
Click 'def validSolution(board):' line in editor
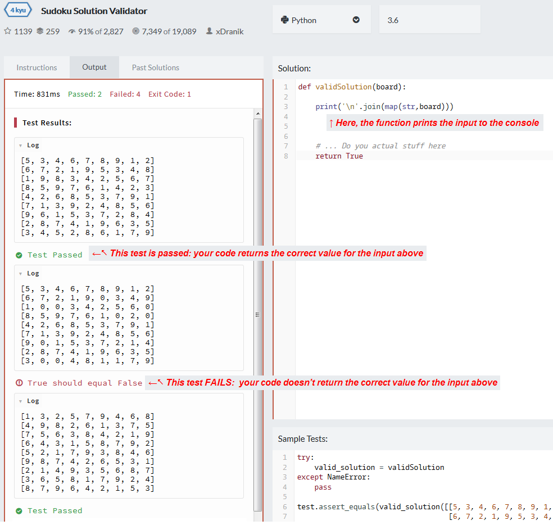coord(352,87)
